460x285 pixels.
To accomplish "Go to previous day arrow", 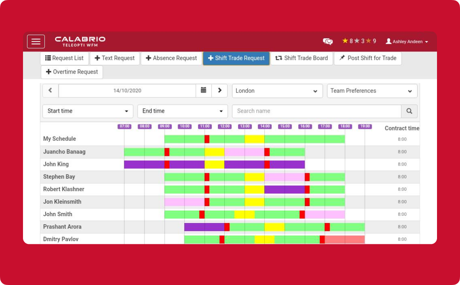I will pyautogui.click(x=50, y=91).
